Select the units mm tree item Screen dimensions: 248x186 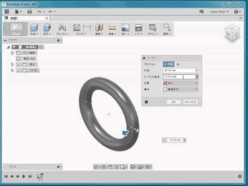tap(26, 58)
